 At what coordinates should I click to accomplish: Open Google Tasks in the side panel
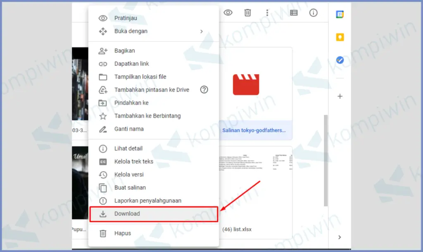pos(340,60)
